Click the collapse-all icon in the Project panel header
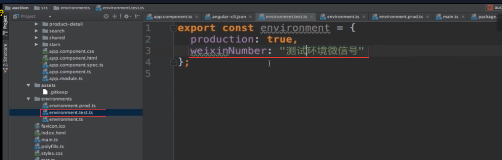The width and height of the screenshot is (502, 160). tap(114, 16)
